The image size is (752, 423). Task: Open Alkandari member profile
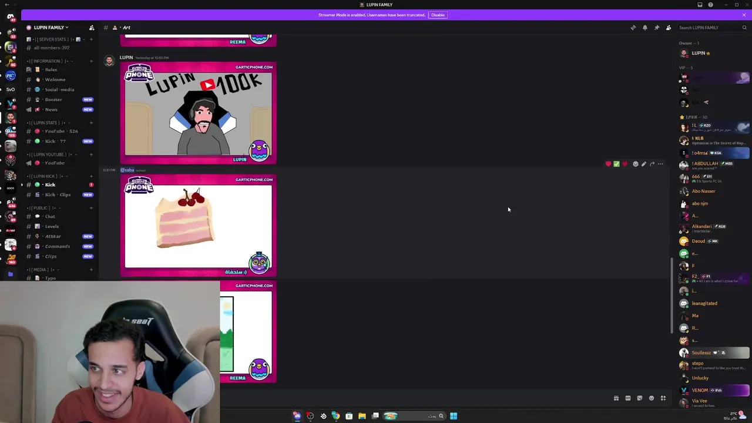coord(713,229)
